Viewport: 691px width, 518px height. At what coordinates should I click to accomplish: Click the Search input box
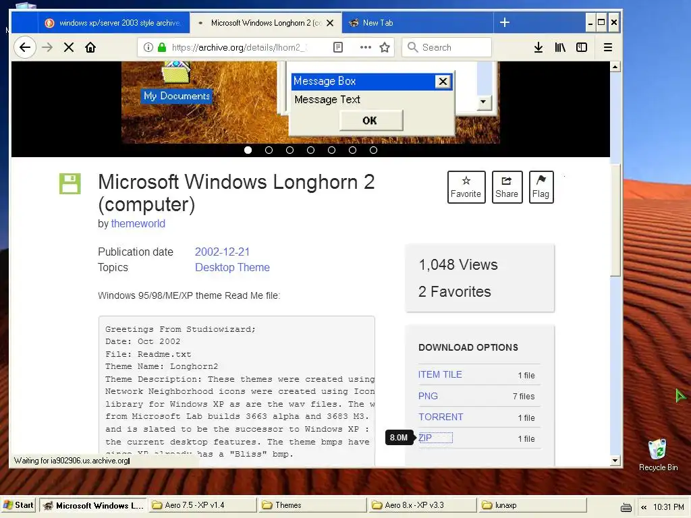pos(447,47)
